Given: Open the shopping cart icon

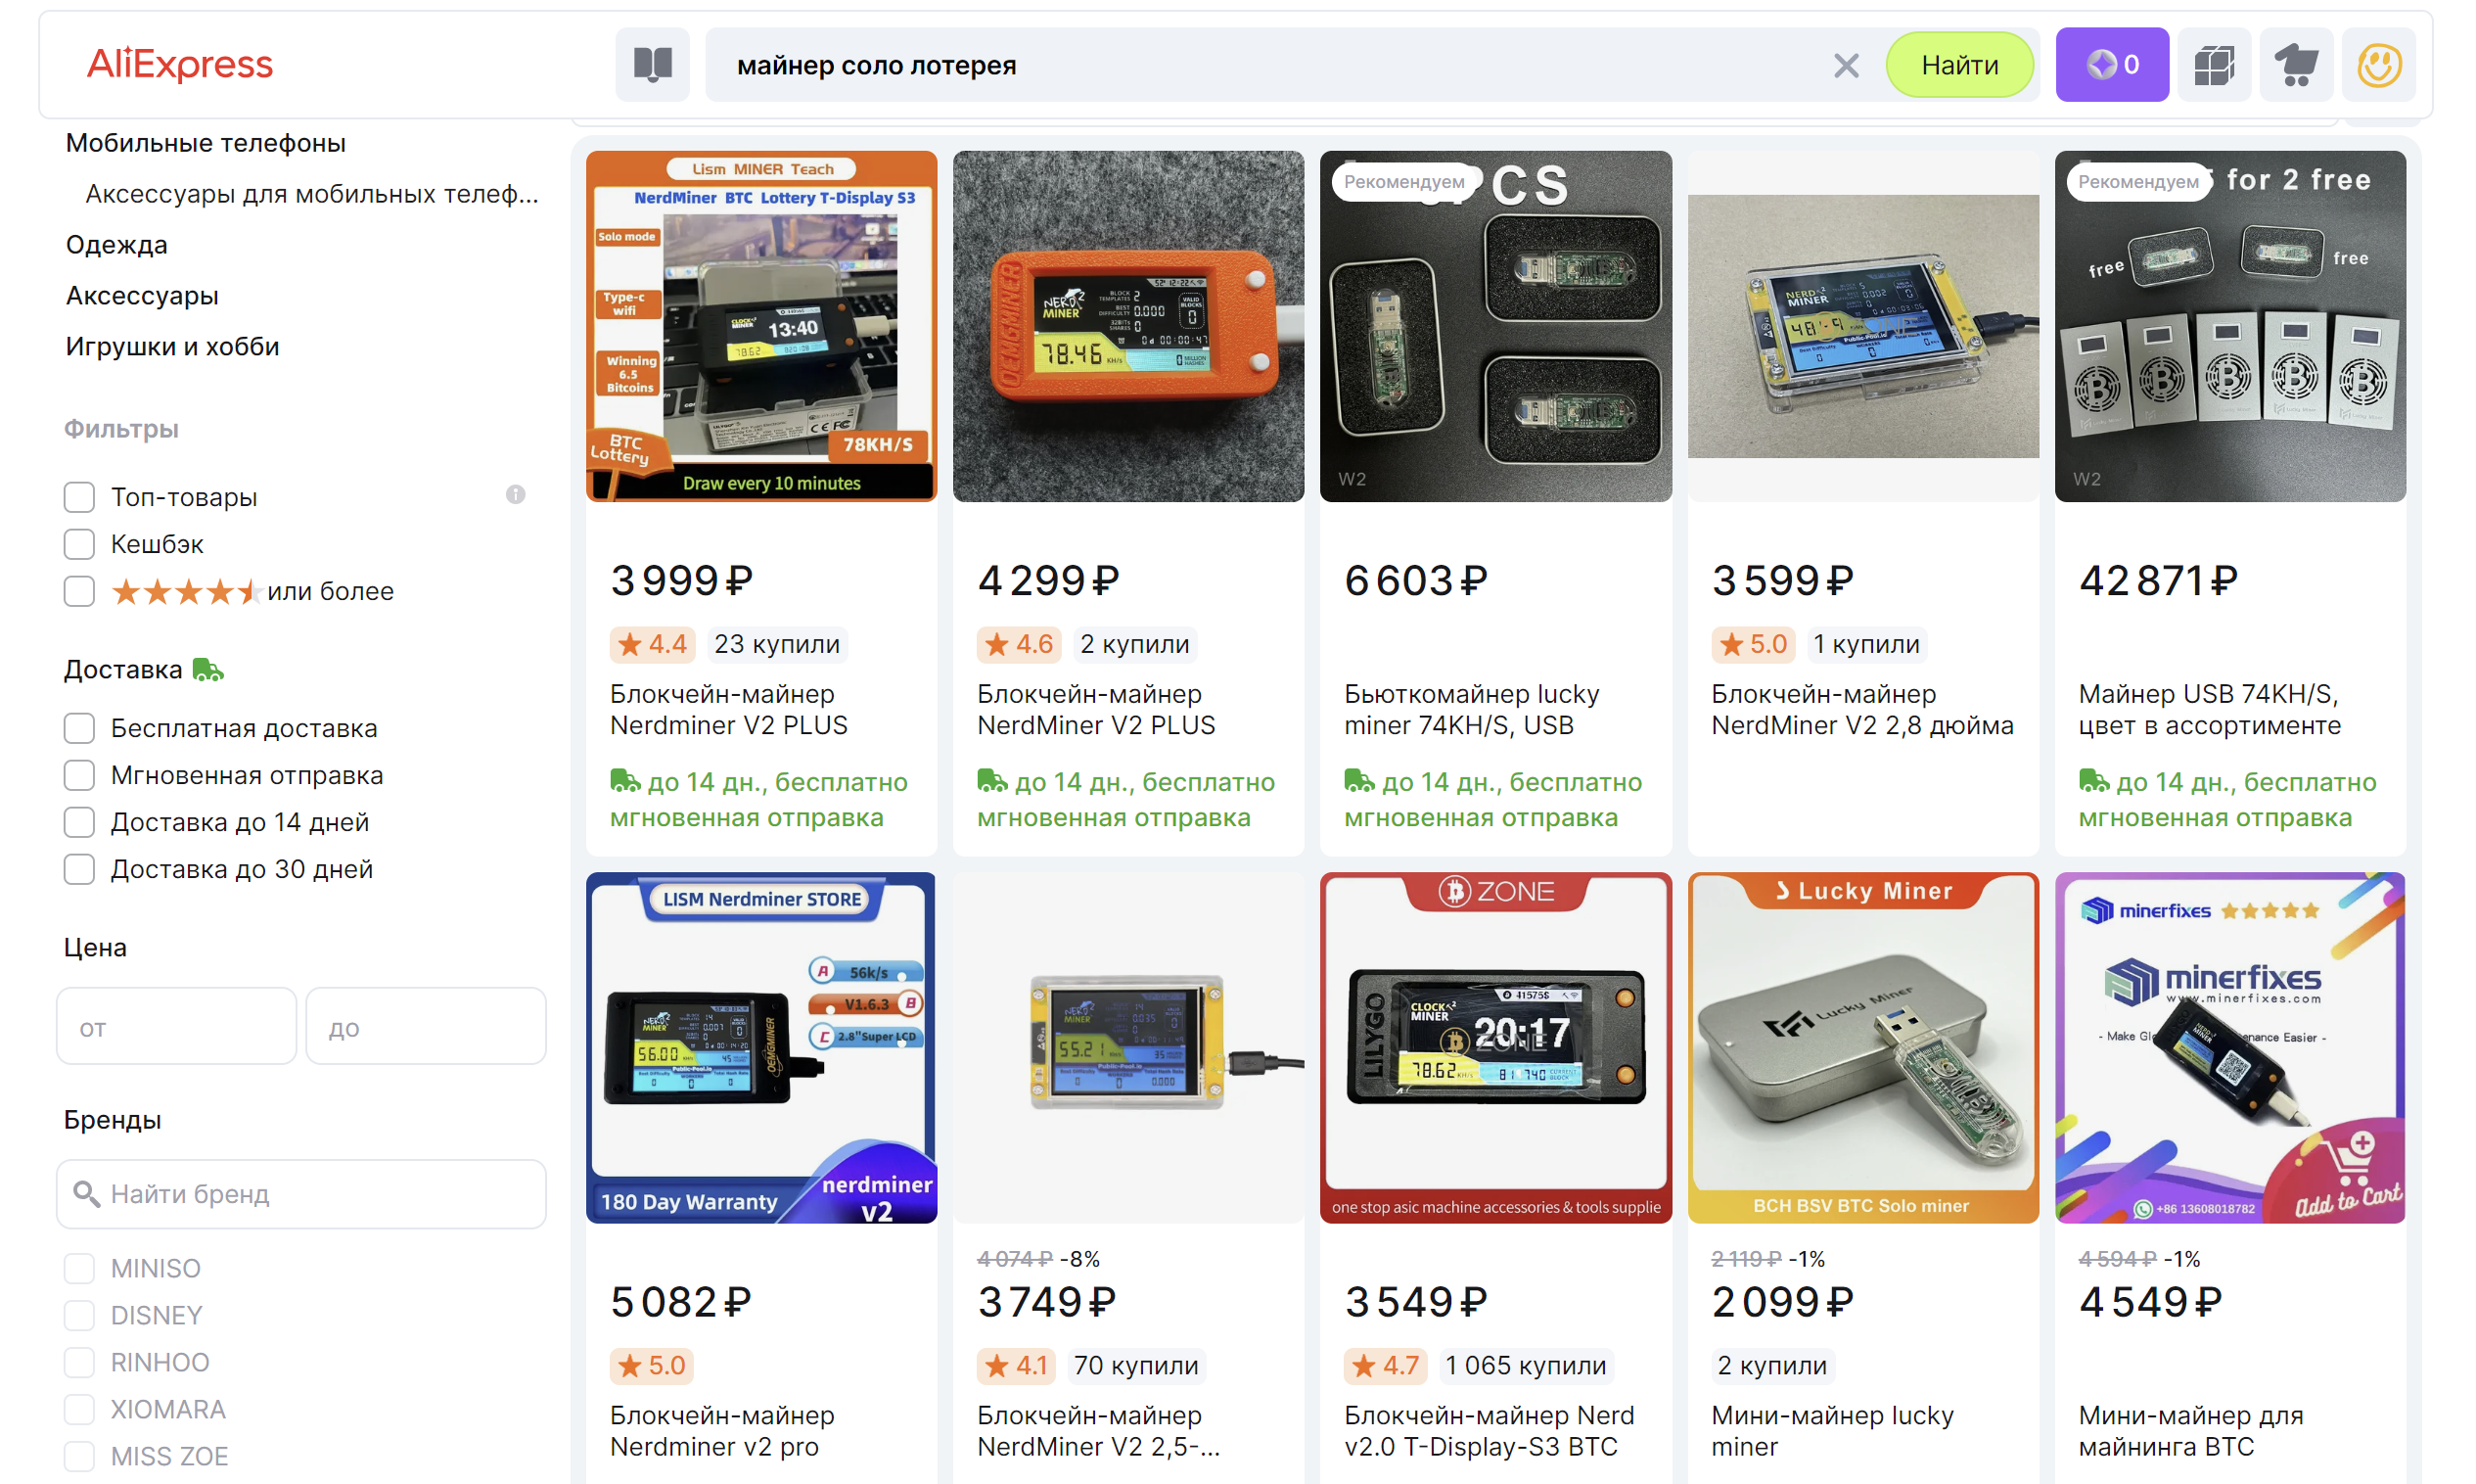Looking at the screenshot, I should (2295, 65).
